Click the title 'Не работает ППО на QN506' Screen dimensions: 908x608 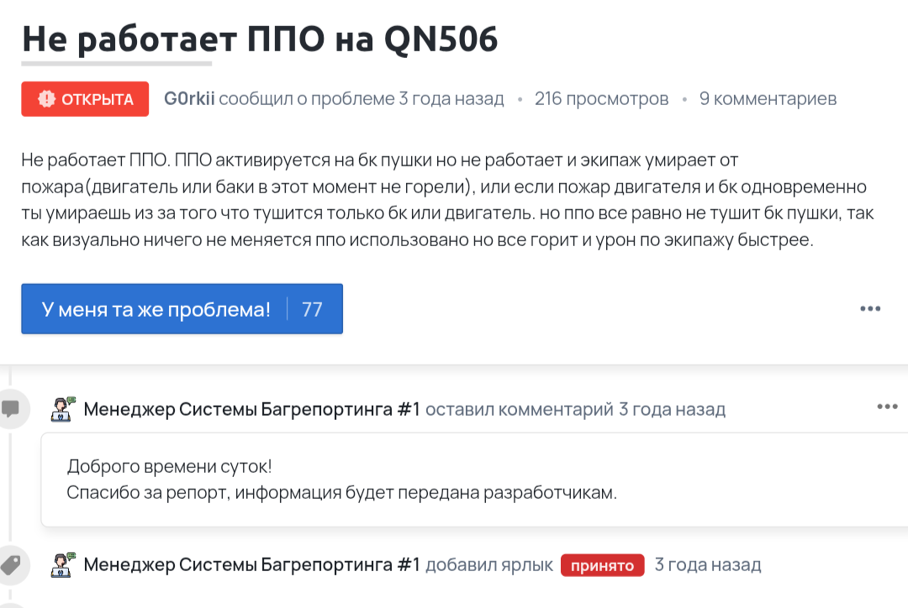point(260,39)
